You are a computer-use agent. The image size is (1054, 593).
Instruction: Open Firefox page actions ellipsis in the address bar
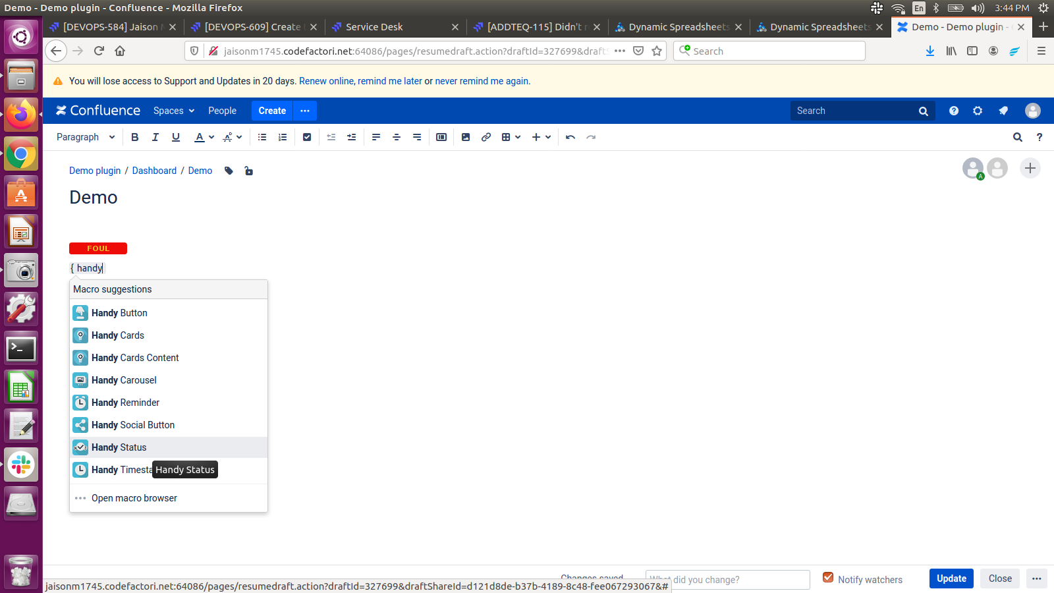click(x=620, y=51)
